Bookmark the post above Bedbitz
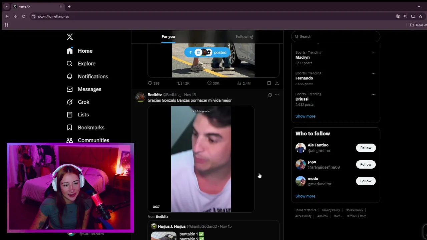The height and width of the screenshot is (240, 427). pos(269,83)
